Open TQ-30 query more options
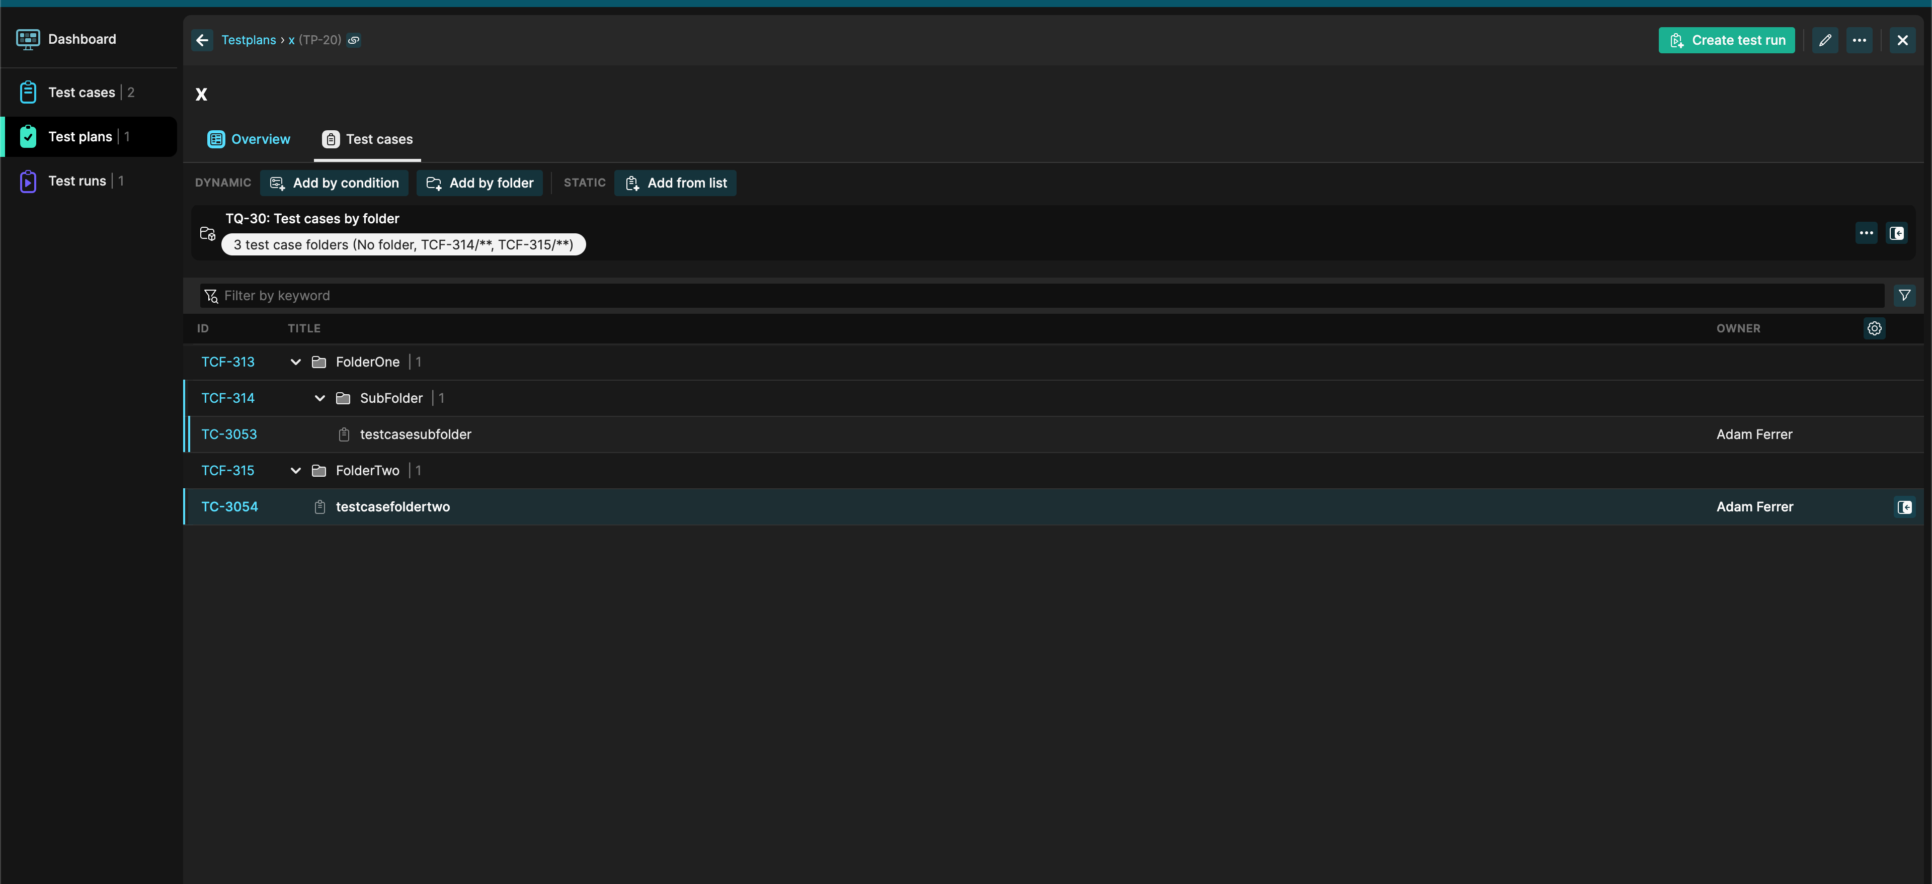Screen dimensions: 1932x884 tap(1866, 233)
